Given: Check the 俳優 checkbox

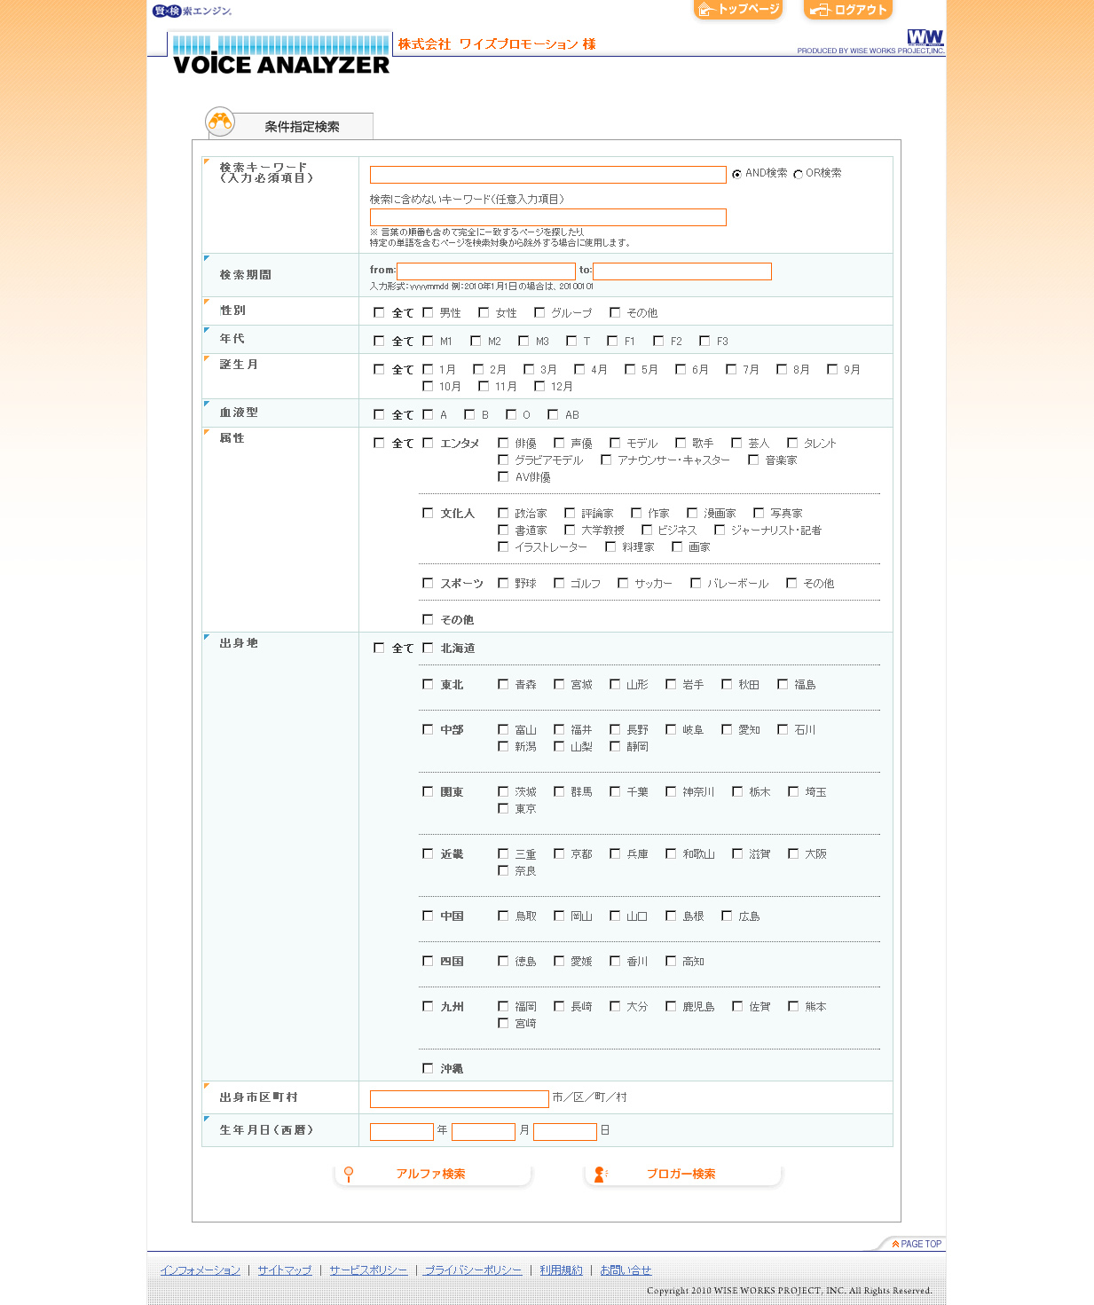Looking at the screenshot, I should pos(503,443).
